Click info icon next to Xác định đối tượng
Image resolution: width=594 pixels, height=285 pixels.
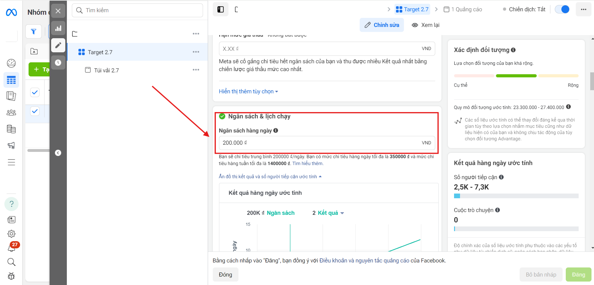[513, 50]
